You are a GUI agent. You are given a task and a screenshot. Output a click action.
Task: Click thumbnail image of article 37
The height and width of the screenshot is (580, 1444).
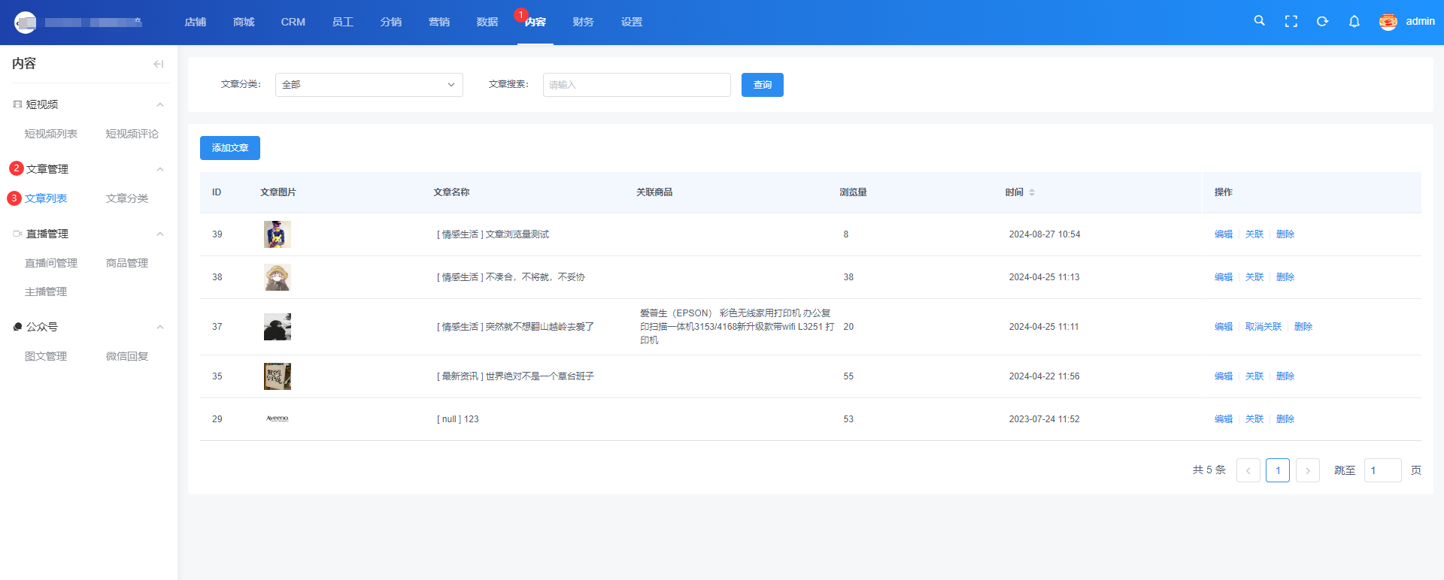point(278,327)
